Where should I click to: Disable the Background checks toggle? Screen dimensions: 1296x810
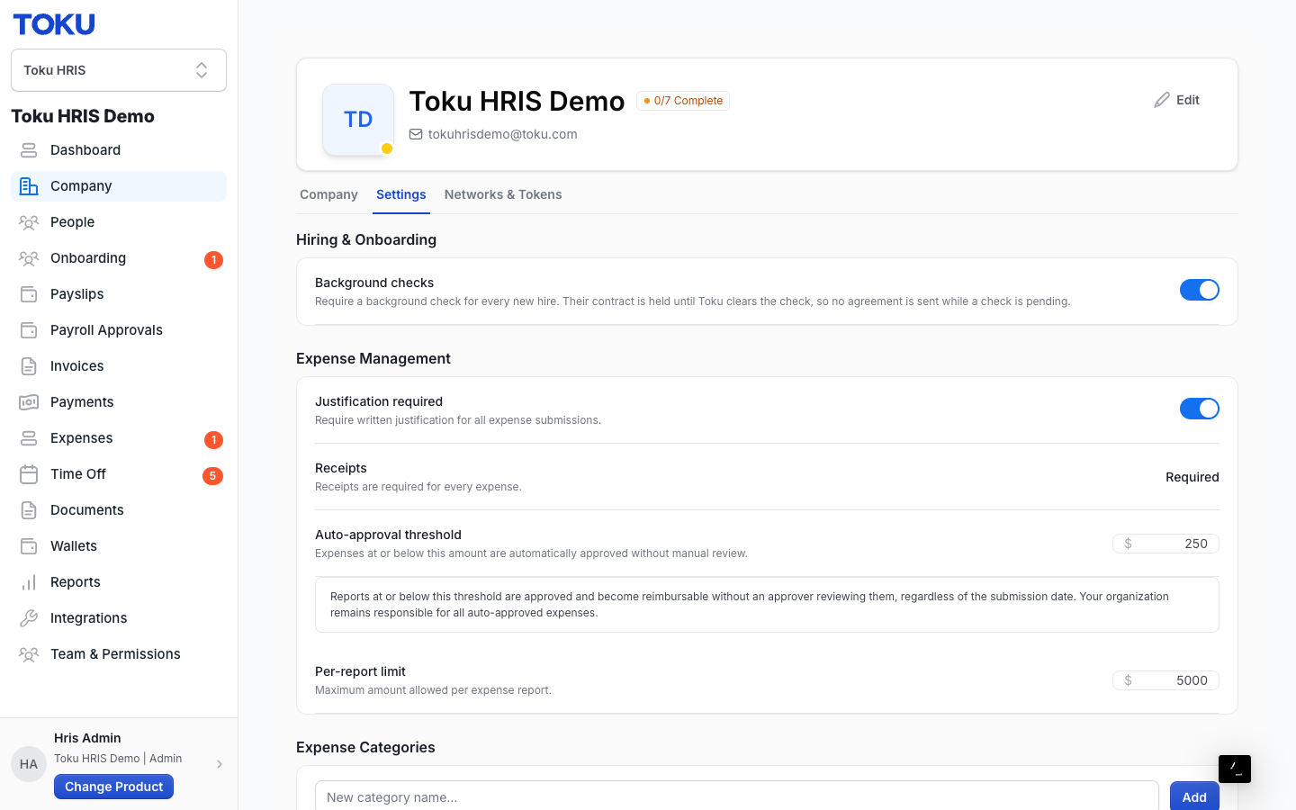(x=1200, y=290)
